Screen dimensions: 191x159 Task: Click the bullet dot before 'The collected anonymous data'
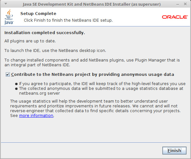click(x=16, y=89)
